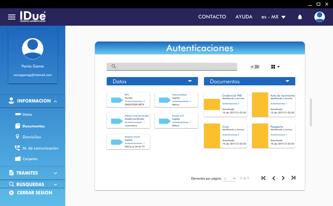
Task: Expand the TRÁMITES sidebar section
Action: tap(33, 173)
